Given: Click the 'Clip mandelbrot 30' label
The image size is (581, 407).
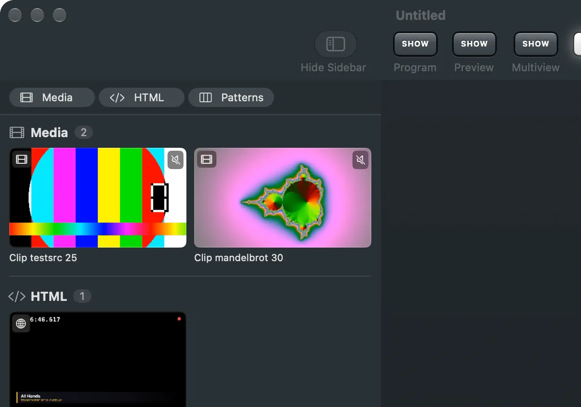Looking at the screenshot, I should 239,258.
